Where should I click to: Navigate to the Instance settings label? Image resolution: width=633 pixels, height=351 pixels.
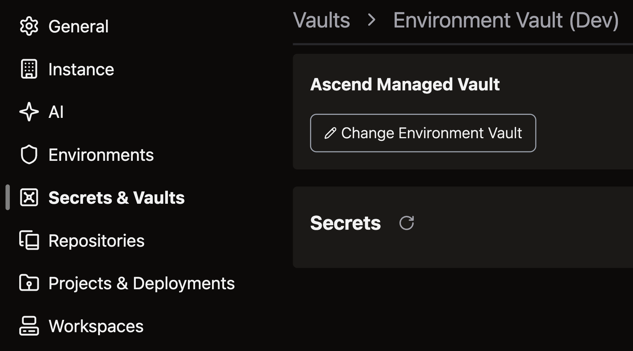81,69
